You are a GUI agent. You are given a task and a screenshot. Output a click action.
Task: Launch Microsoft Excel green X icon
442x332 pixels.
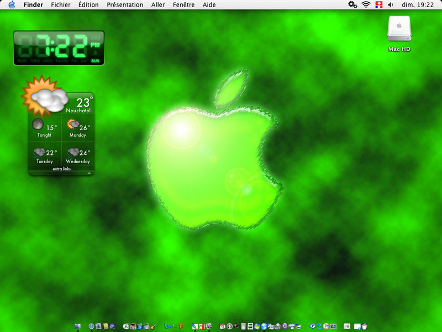click(x=174, y=326)
